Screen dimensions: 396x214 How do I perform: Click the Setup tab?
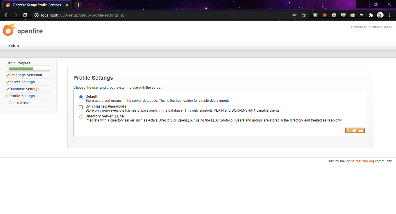coord(14,46)
